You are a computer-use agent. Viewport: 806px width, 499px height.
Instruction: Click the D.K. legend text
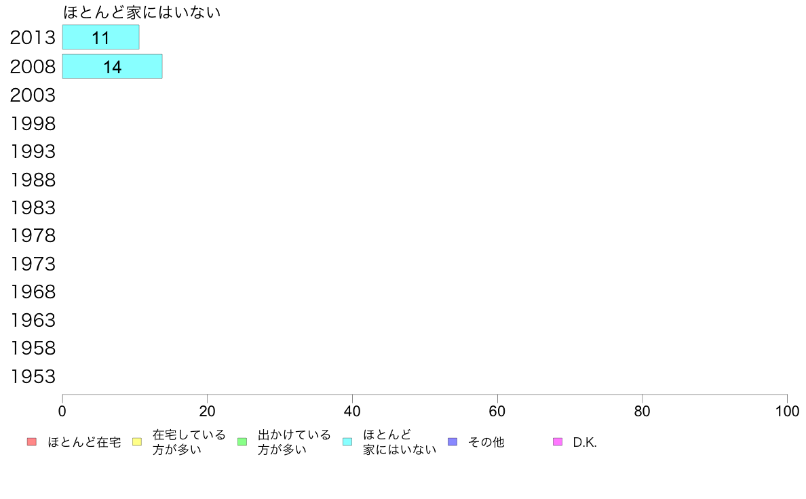pos(585,443)
